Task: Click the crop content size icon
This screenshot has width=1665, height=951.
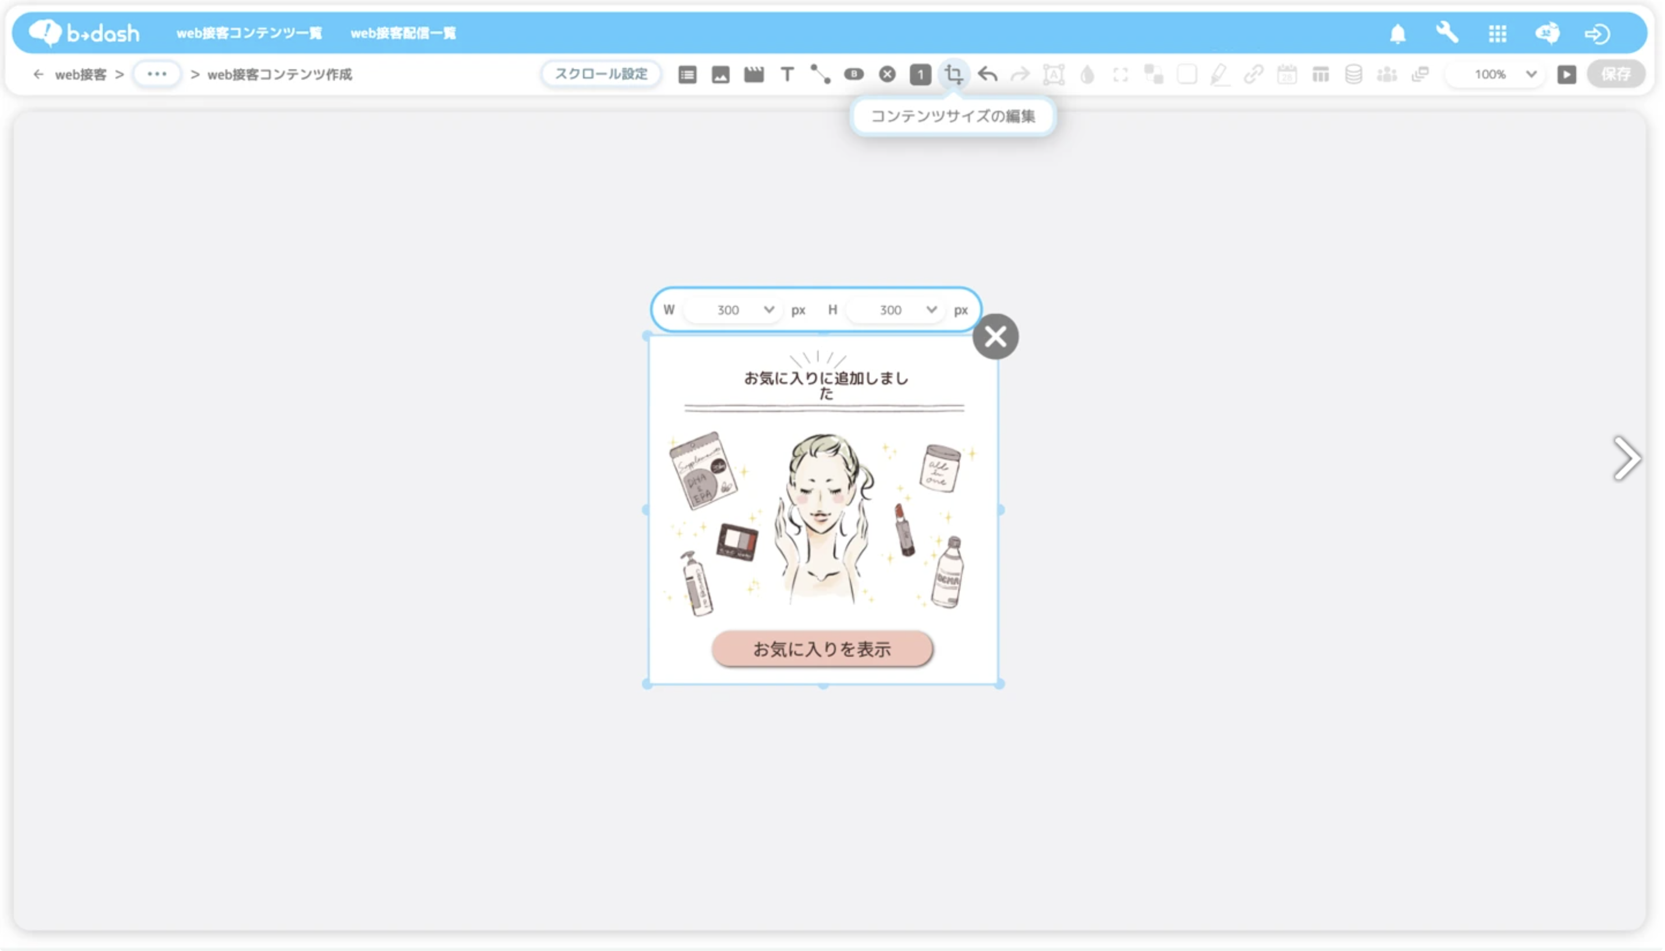Action: pos(953,74)
